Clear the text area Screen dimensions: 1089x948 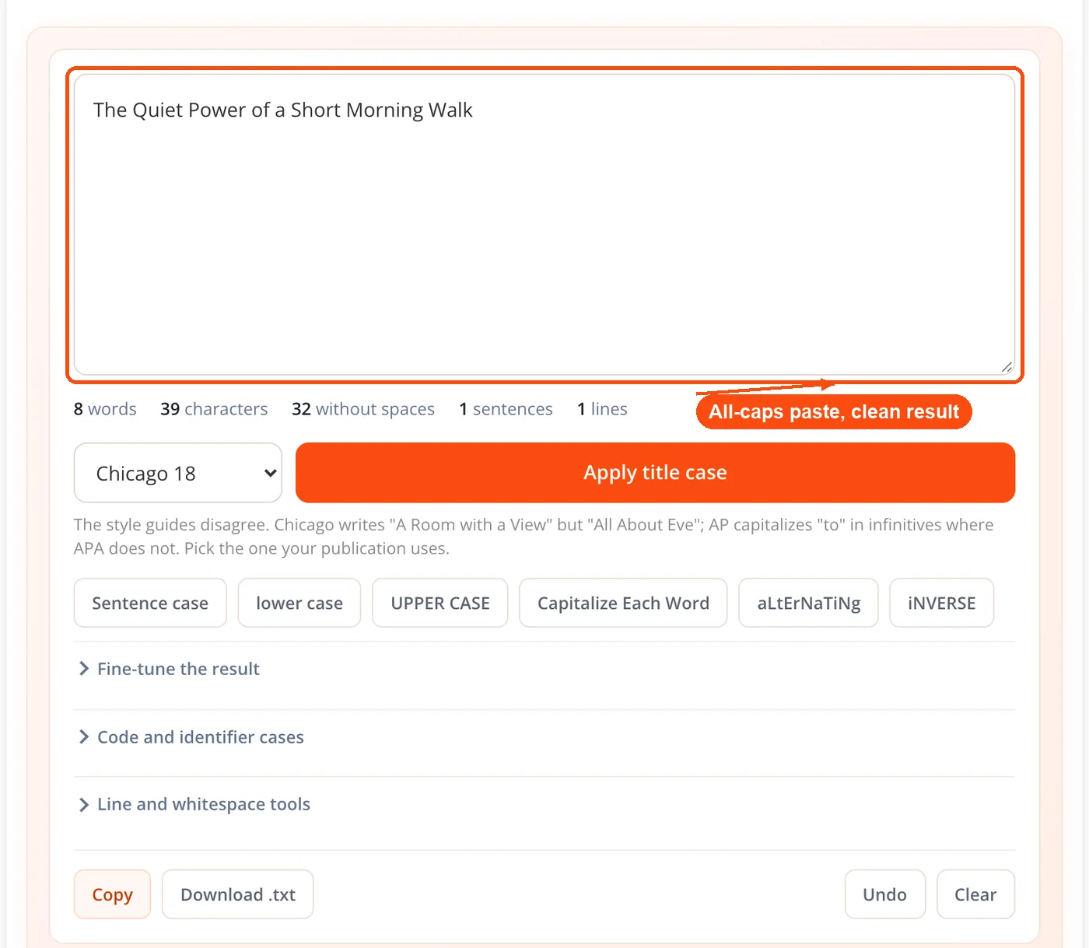(975, 894)
